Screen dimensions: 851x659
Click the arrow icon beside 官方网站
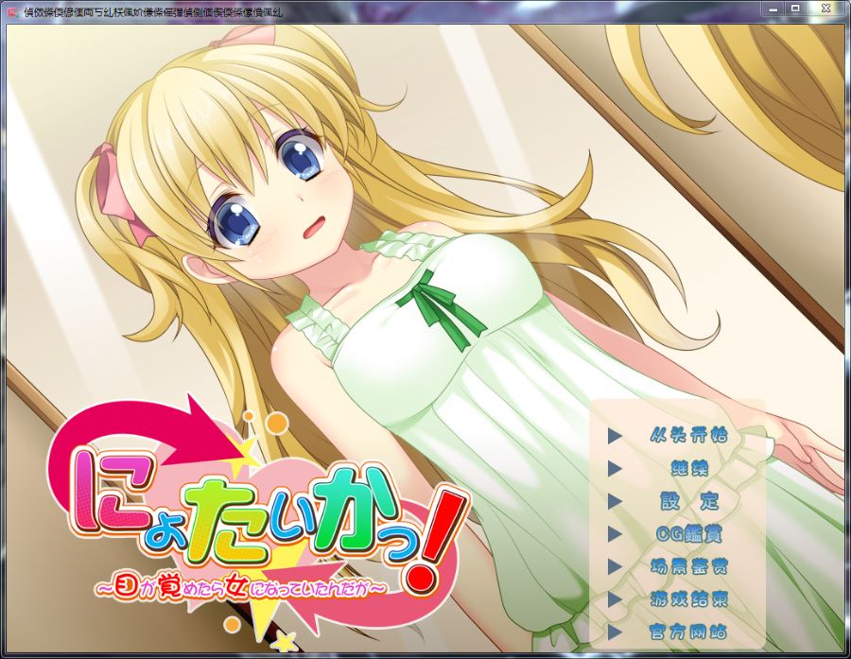(x=615, y=632)
